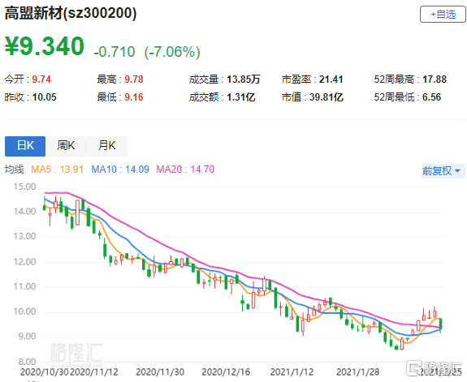Click x-axis date 2020/12/16

(x=226, y=372)
